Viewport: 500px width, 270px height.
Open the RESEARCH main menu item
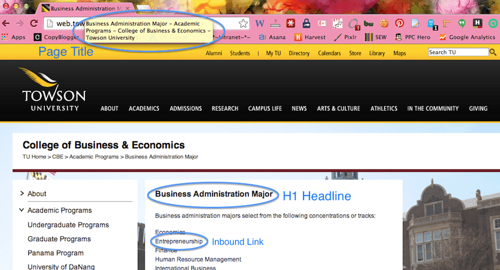tap(225, 109)
